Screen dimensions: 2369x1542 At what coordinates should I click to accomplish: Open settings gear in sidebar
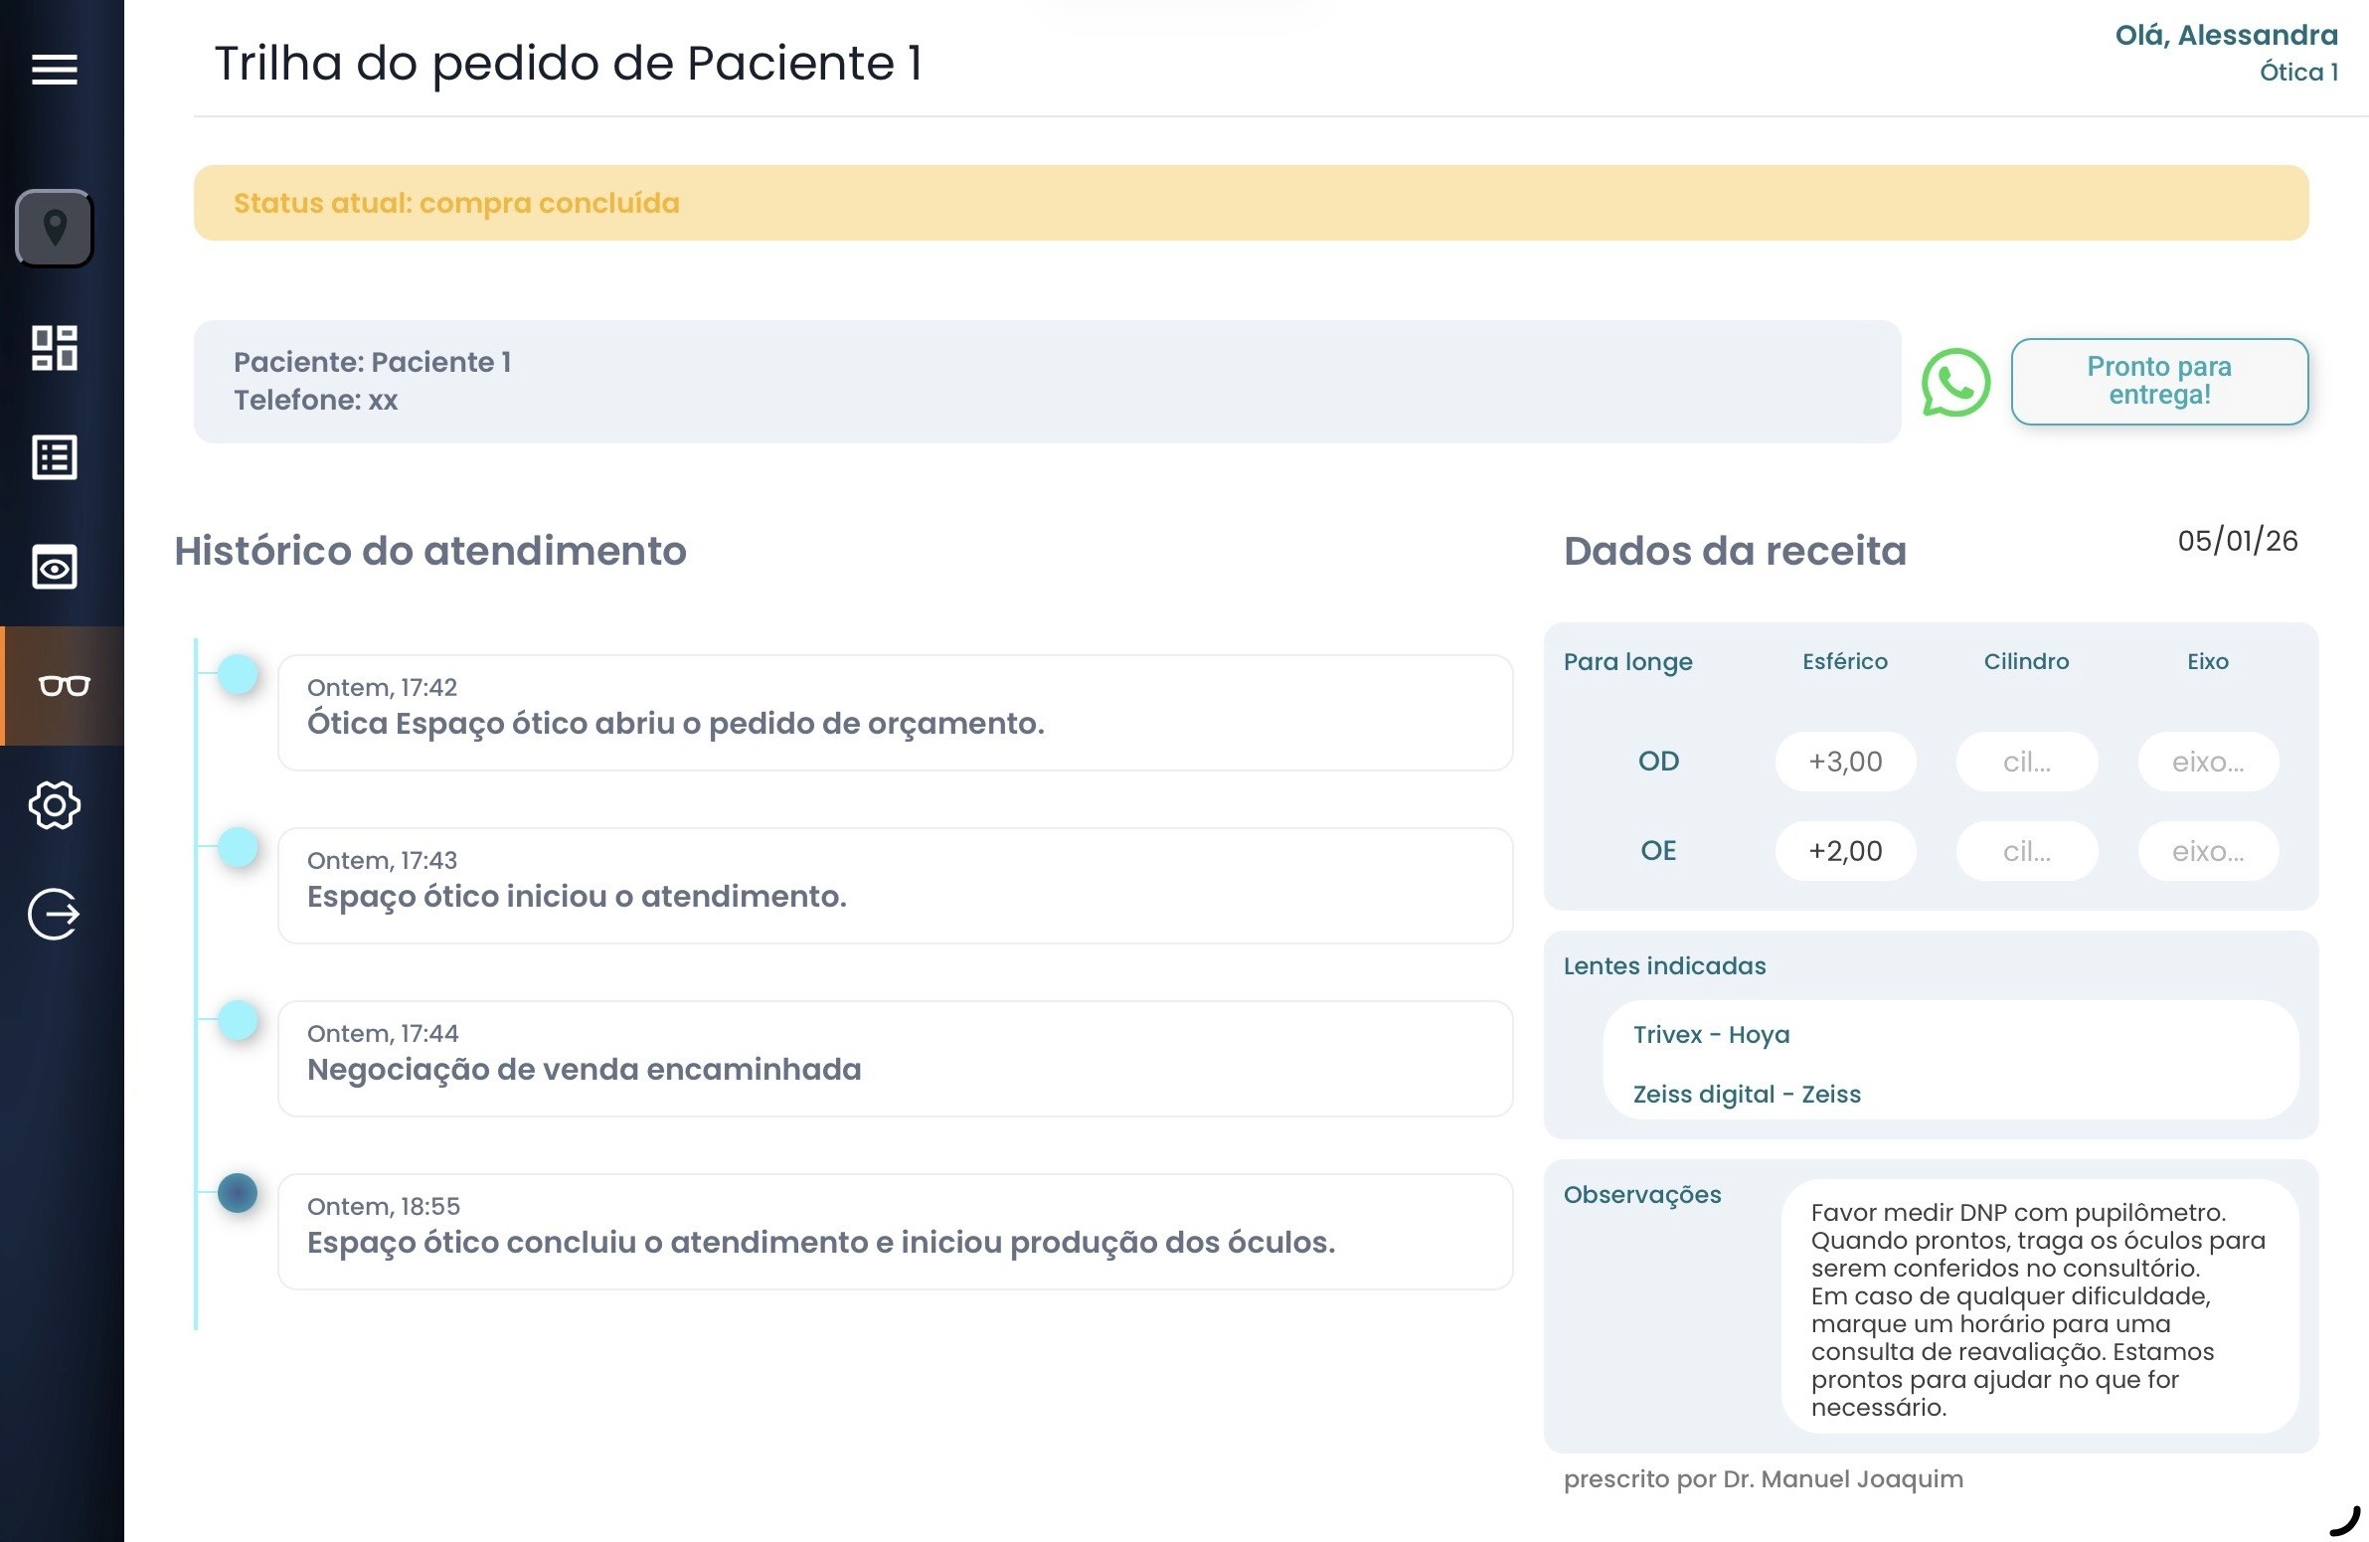54,804
